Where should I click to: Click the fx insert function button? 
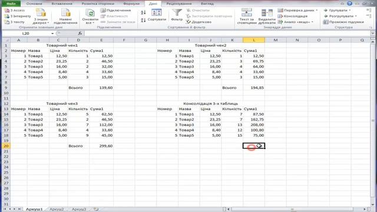[x=80, y=34]
